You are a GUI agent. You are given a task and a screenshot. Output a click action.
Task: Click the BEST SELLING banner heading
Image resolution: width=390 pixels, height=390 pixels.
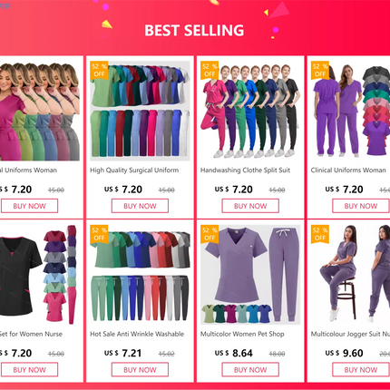pyautogui.click(x=194, y=30)
